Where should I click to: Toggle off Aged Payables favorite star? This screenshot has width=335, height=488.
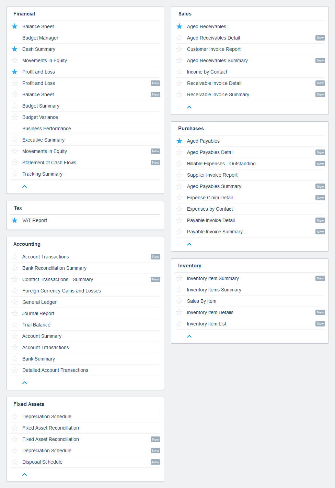point(179,141)
